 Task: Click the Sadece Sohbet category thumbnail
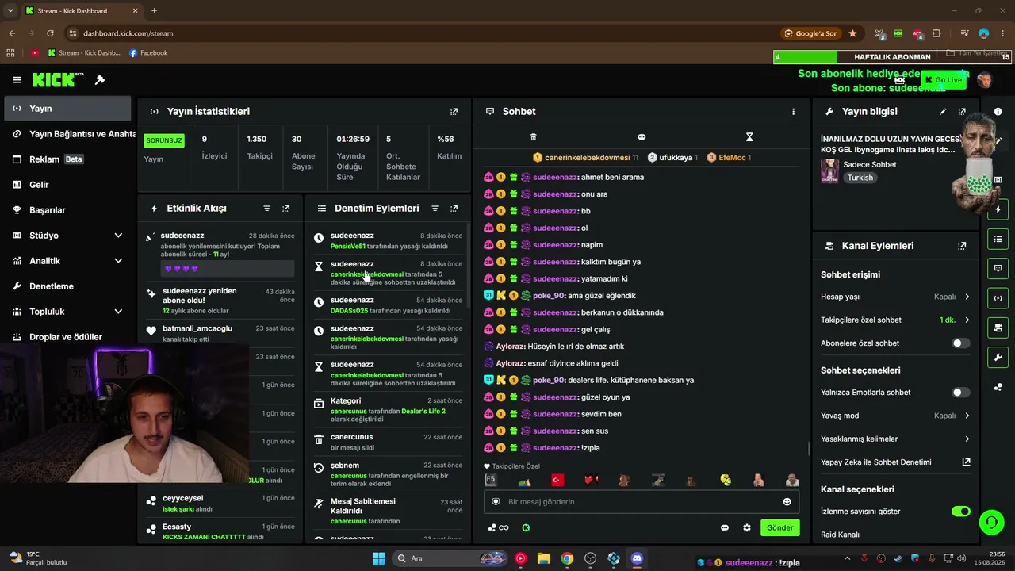pos(830,171)
